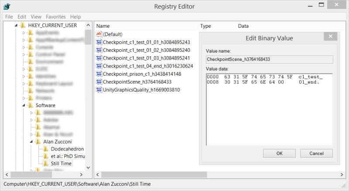Click the binary icon of UnityGraphicsQuality_h1669003810
Screen dimensions: 349x191
(x=99, y=90)
